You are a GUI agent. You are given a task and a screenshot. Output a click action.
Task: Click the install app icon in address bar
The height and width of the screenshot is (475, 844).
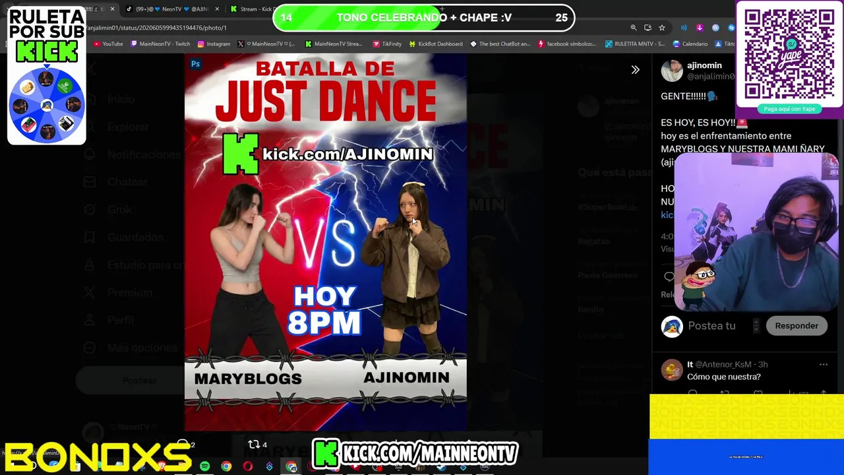click(x=648, y=28)
